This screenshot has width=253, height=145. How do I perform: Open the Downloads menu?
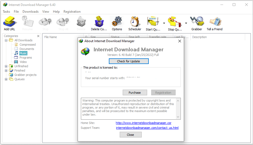click(30, 12)
